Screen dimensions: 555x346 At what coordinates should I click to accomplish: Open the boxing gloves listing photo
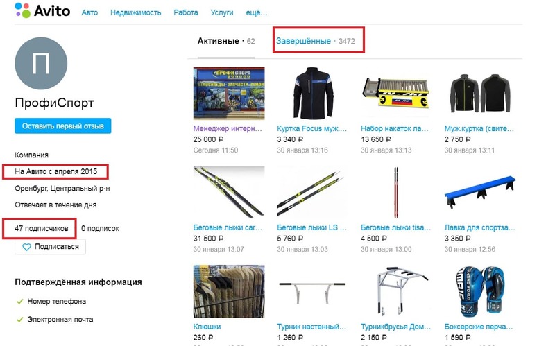(480, 291)
